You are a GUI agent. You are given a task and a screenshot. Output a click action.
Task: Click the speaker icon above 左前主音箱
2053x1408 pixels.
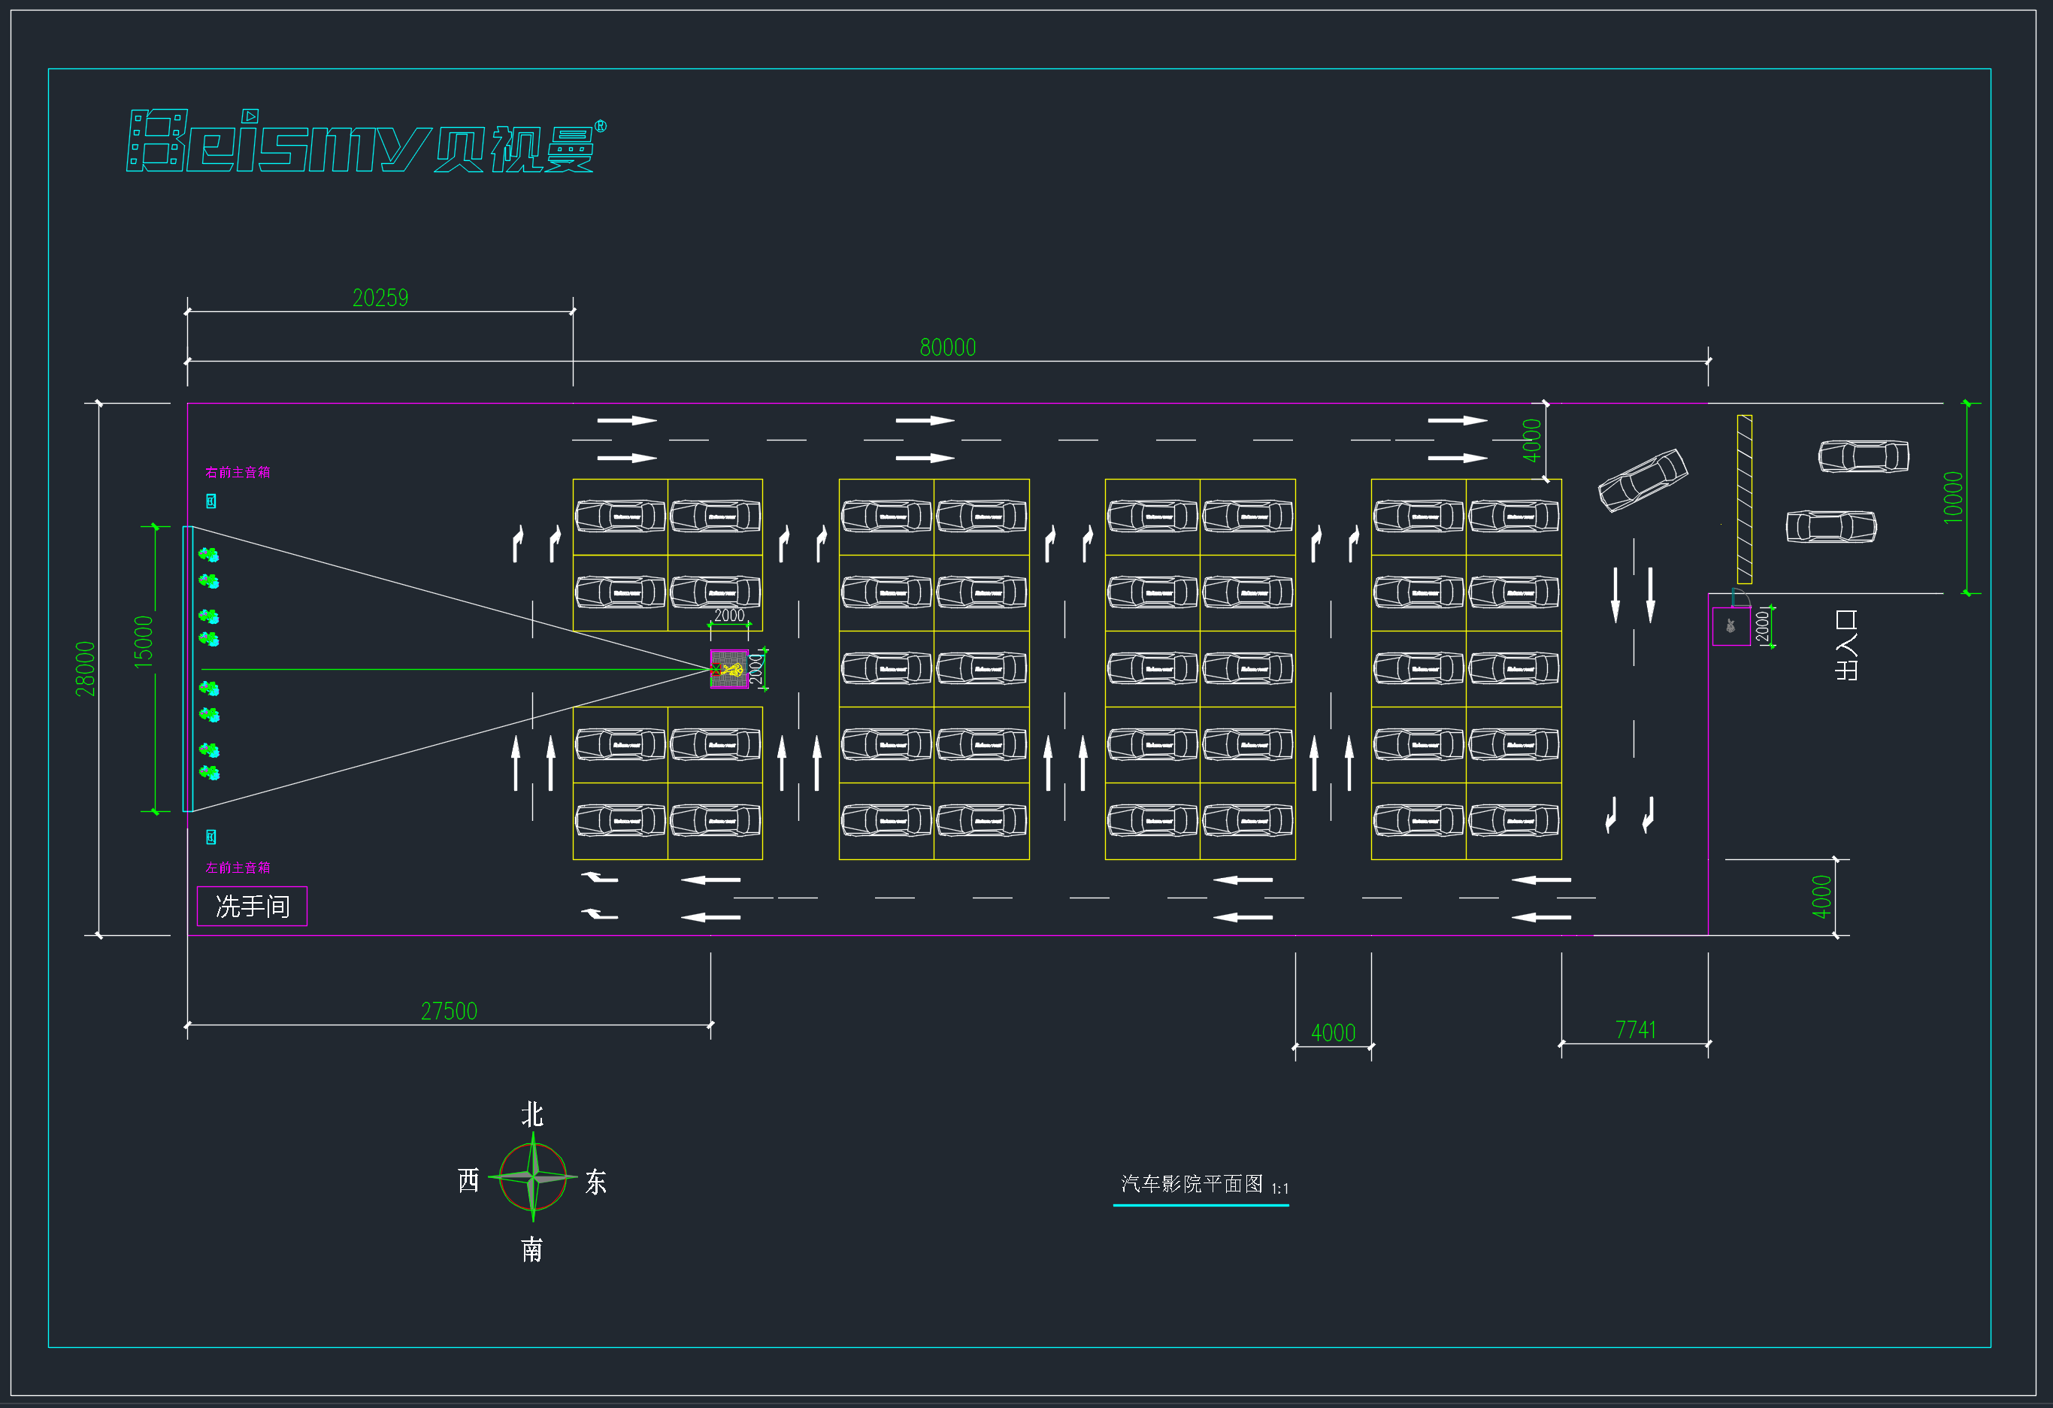[x=211, y=837]
